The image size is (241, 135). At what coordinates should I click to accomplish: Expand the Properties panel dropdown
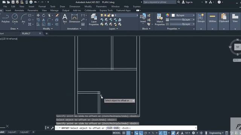coord(173,28)
